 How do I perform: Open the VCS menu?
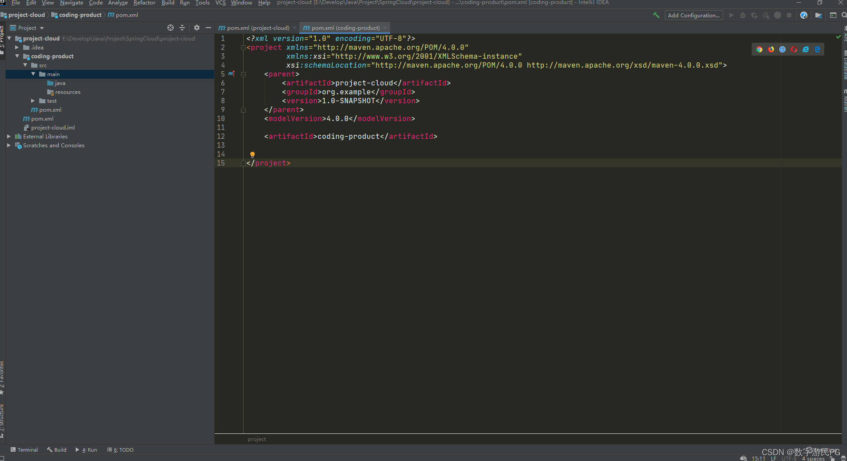point(220,3)
